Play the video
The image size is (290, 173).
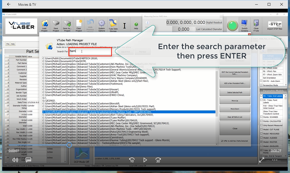[145, 160]
